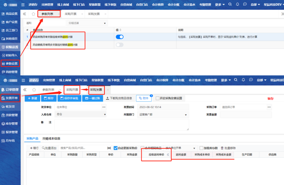Uncheck the 自动更新采购价 checkbox
Screen dimensions: 284x185
[116, 148]
